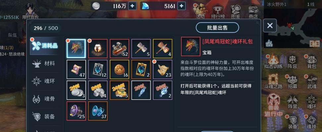Open the 图鉴 codex icon

pyautogui.click(x=235, y=12)
